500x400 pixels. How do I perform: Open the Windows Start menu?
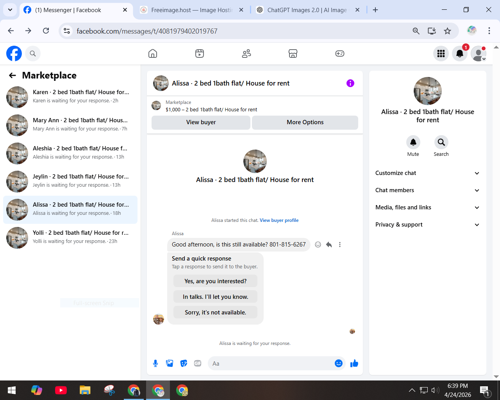tap(12, 390)
